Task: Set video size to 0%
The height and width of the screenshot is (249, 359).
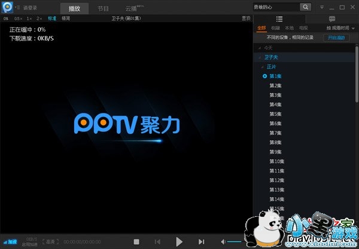Action: (6, 19)
